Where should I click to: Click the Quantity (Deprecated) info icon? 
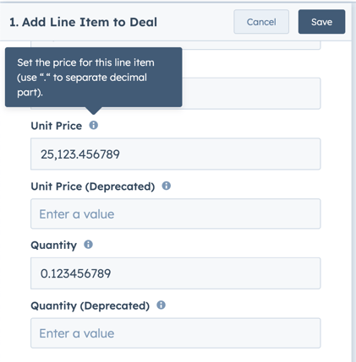coord(161,305)
